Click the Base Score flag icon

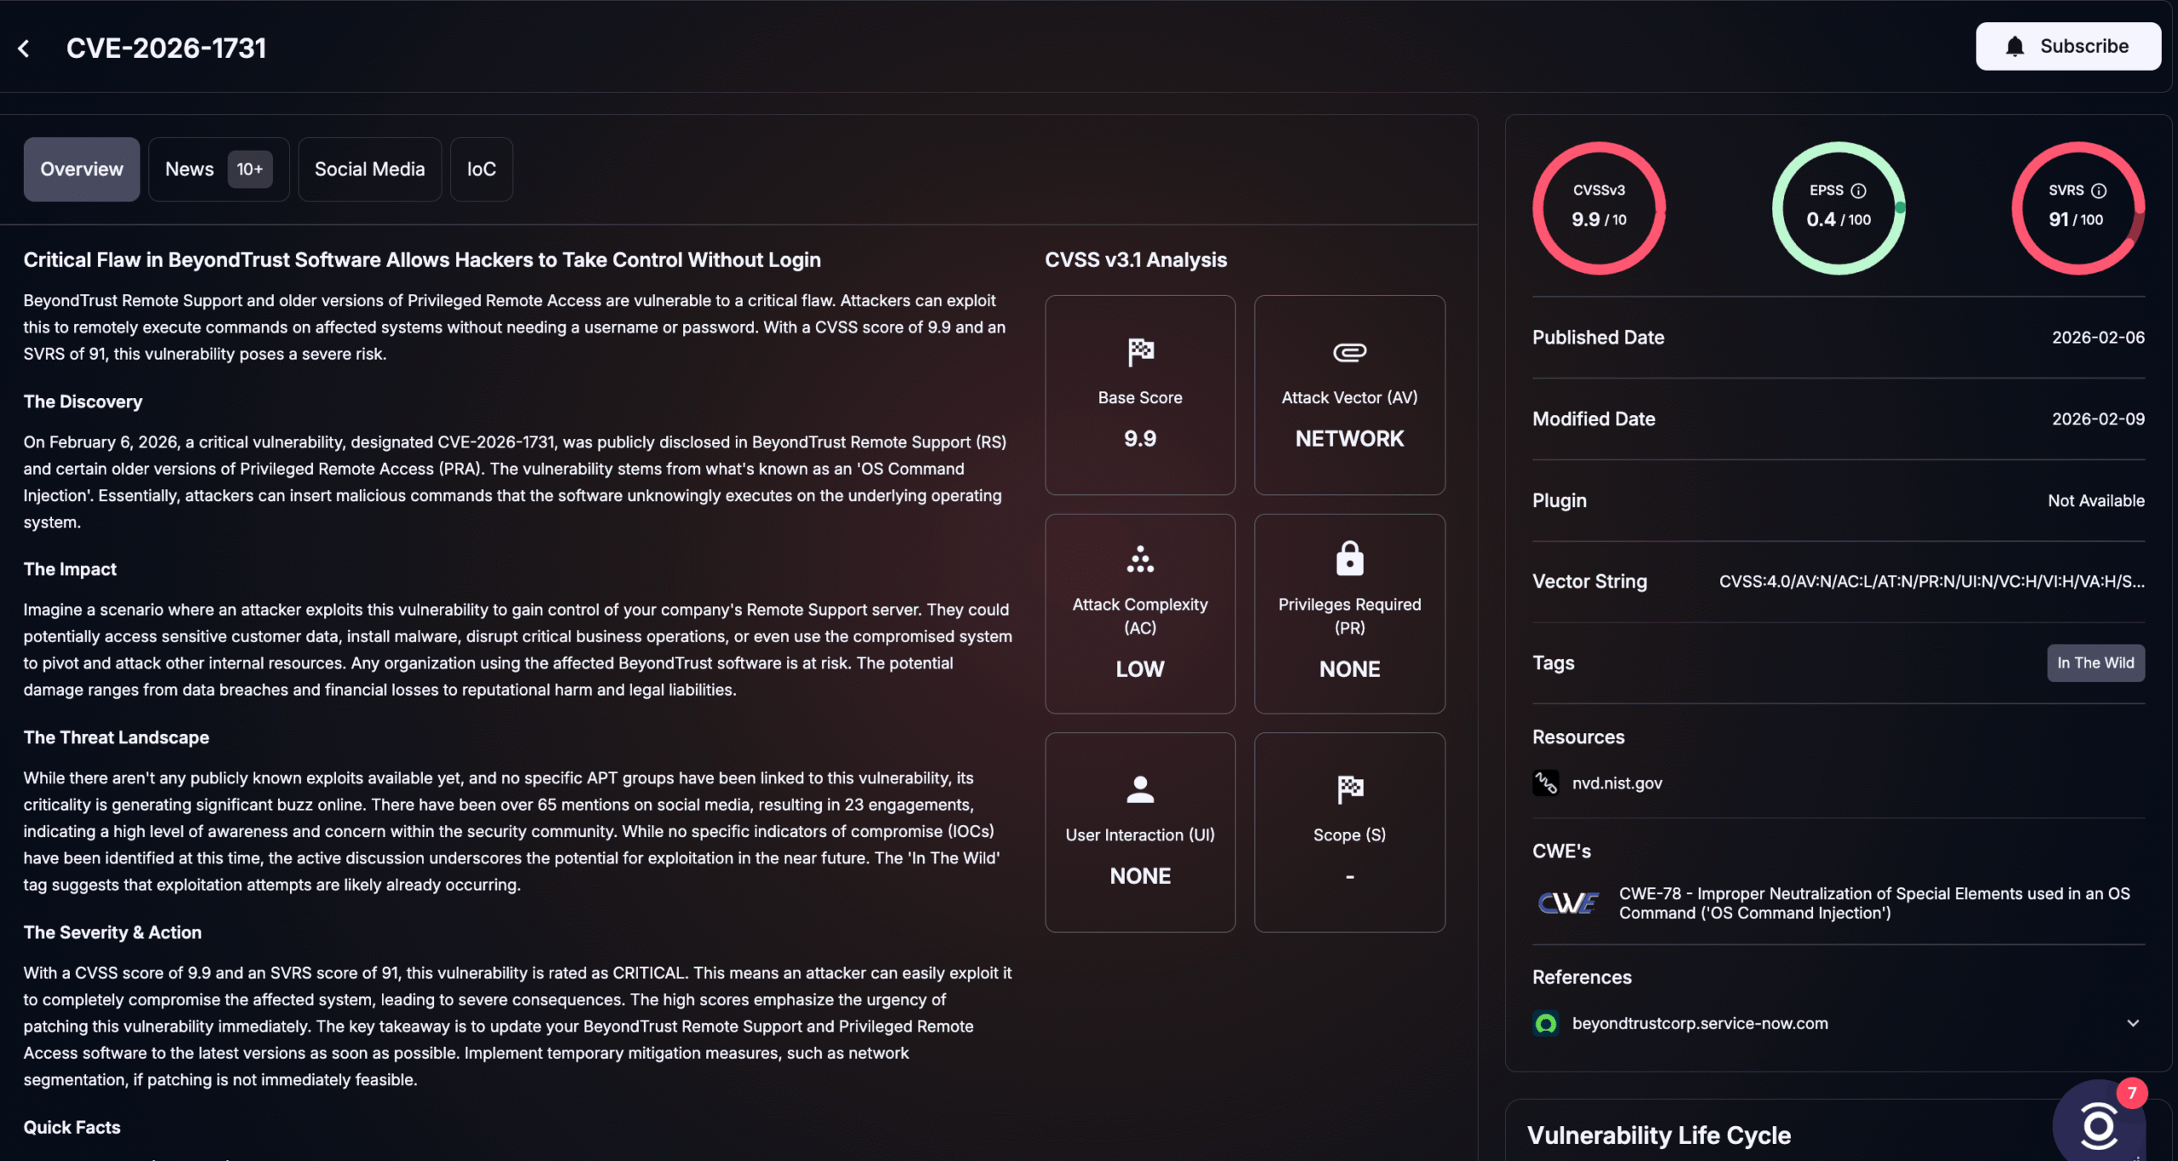pos(1140,351)
